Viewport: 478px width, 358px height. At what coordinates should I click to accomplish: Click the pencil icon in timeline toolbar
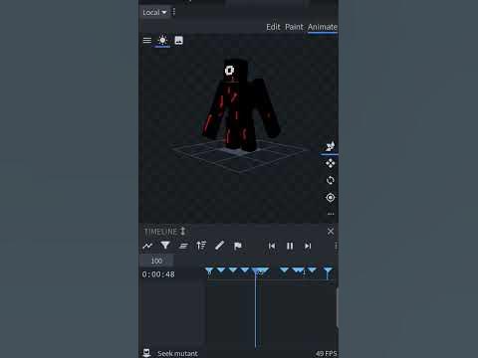219,246
